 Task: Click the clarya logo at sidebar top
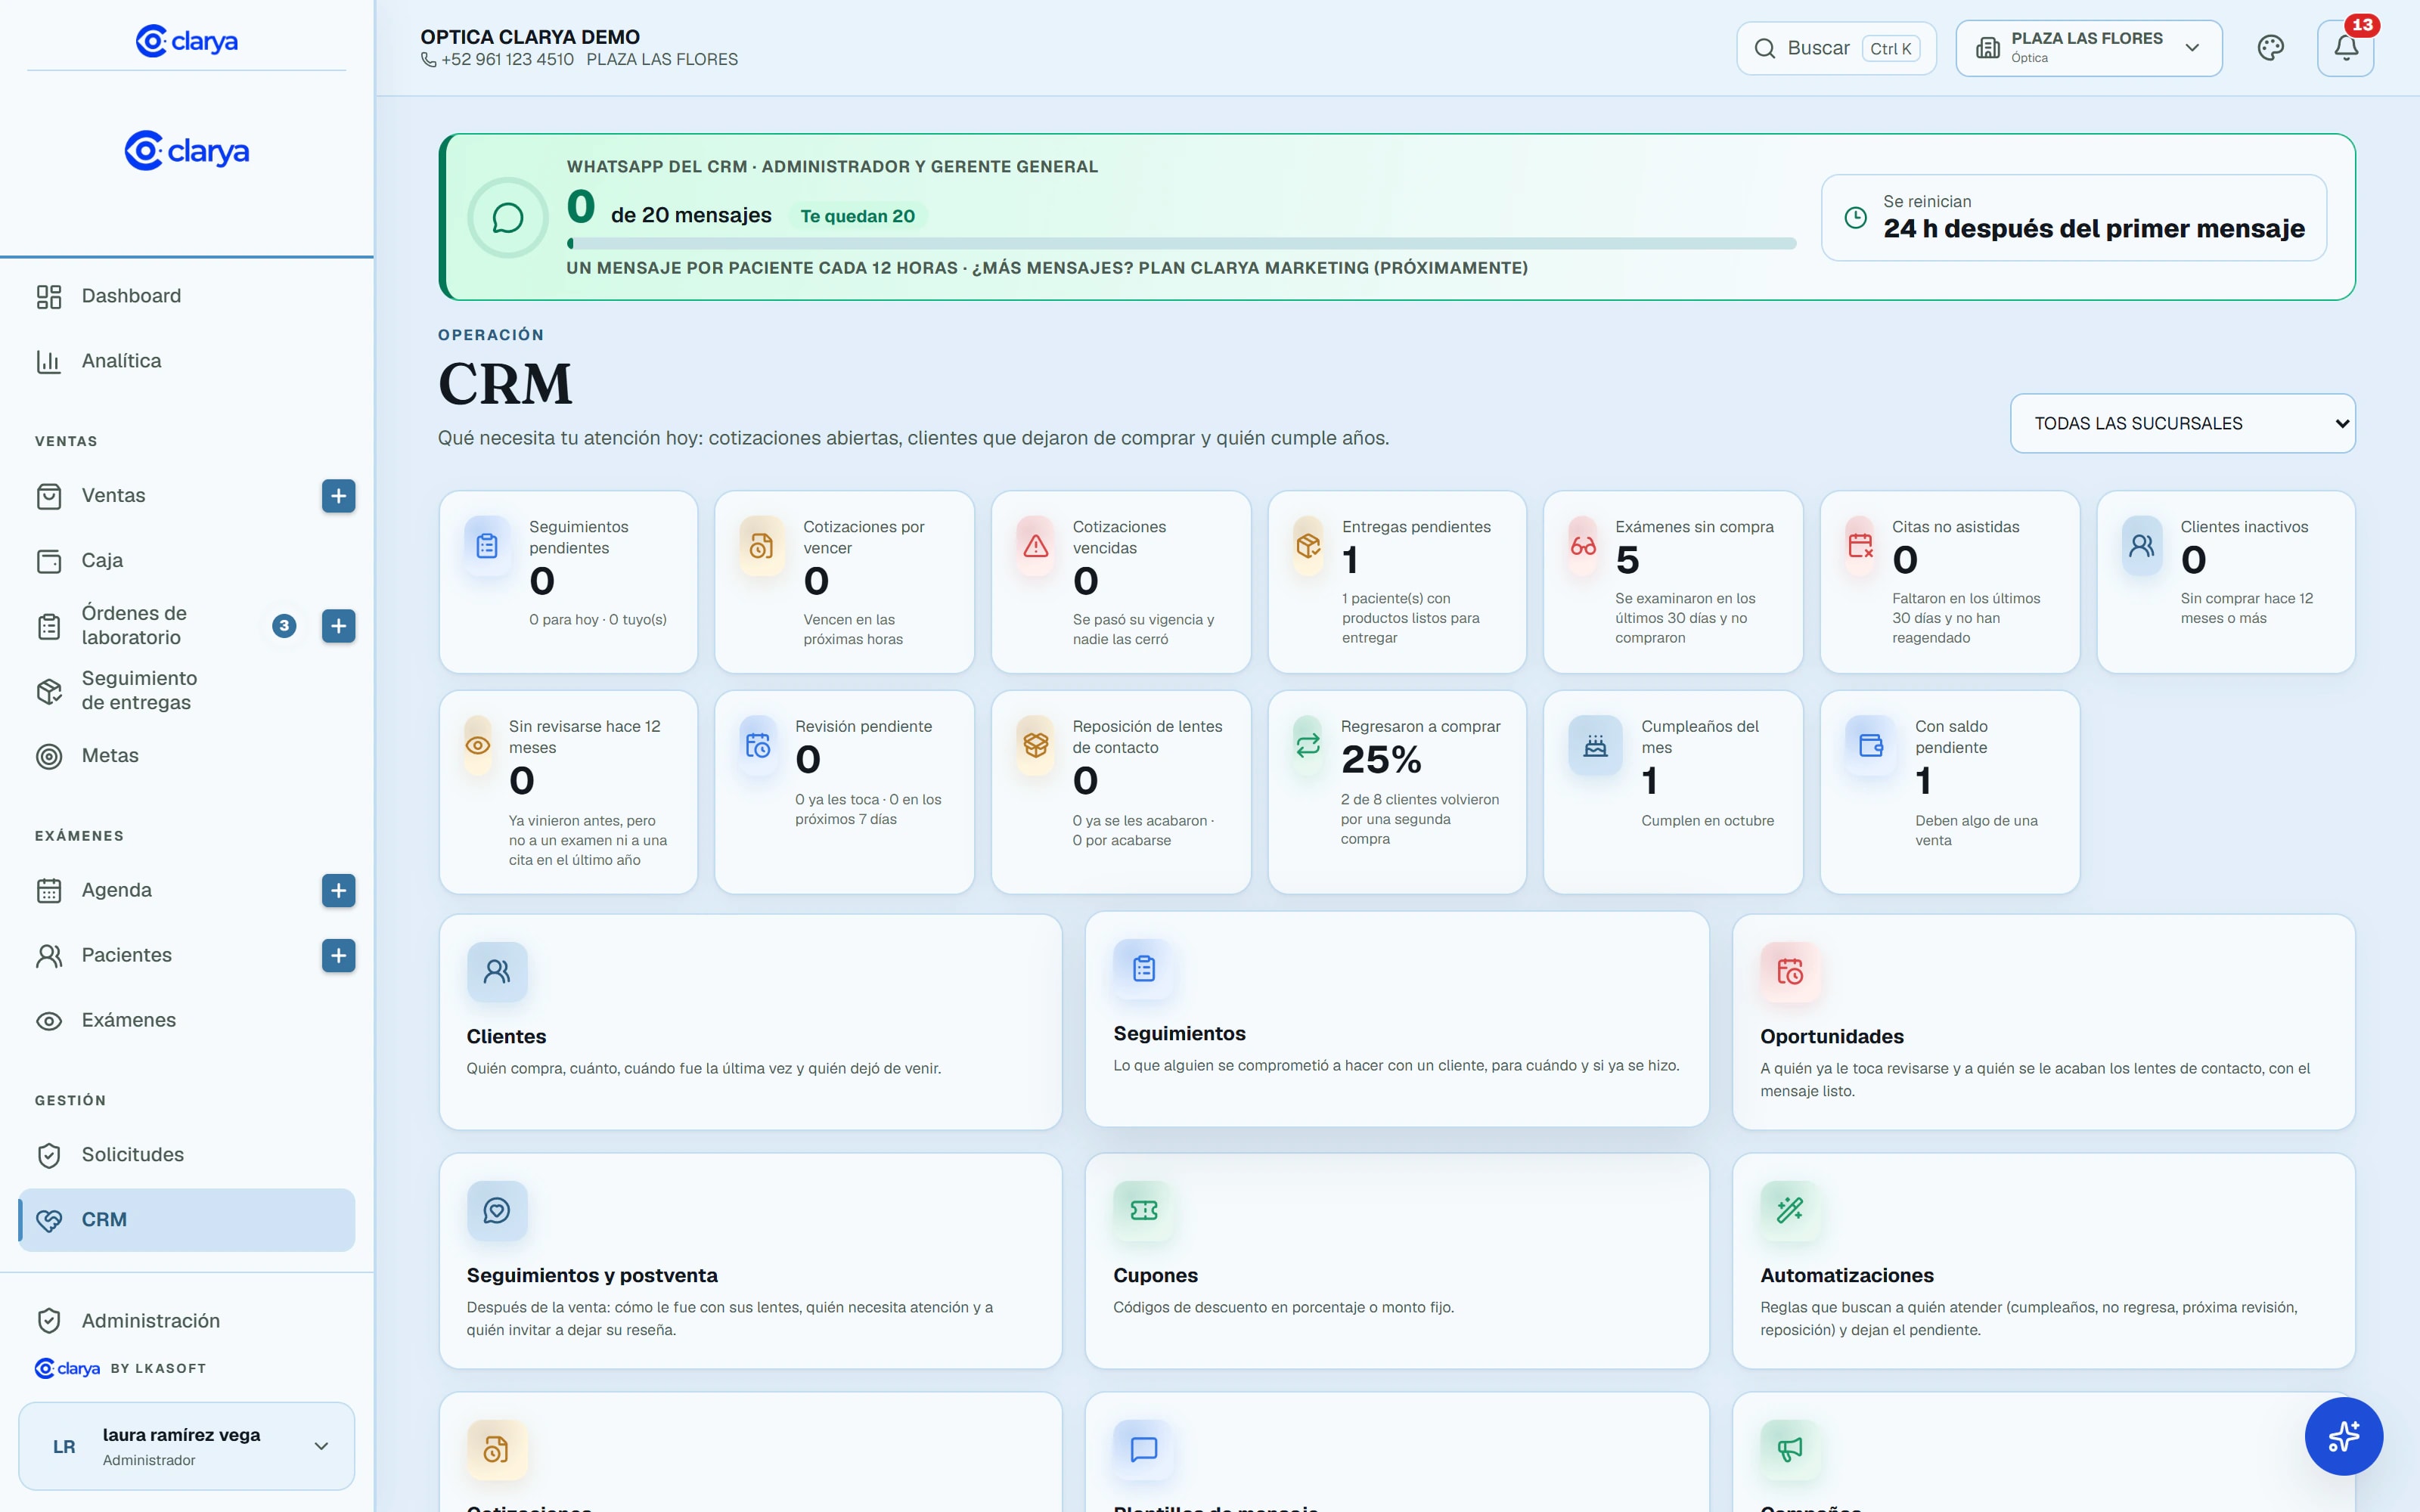186,41
